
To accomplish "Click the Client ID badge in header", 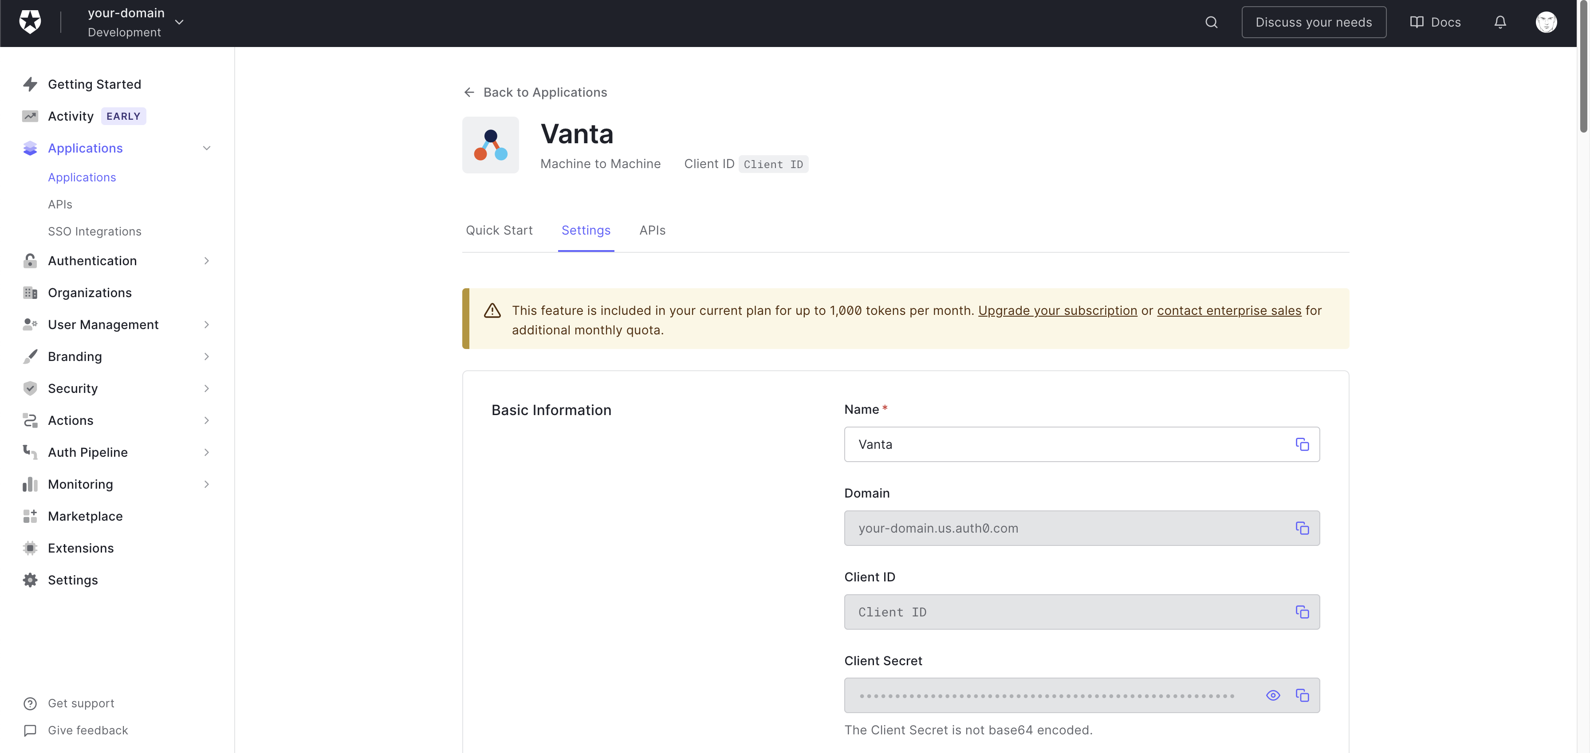I will click(x=773, y=164).
